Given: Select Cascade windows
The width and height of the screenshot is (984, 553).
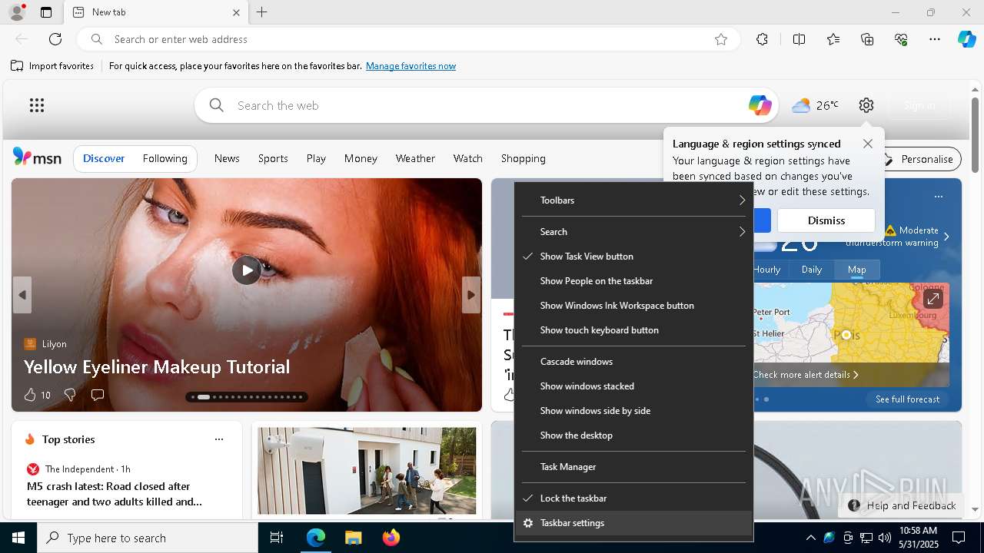Looking at the screenshot, I should [634, 362].
